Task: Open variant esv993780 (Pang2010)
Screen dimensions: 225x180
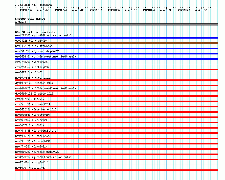Action: click(x=30, y=99)
